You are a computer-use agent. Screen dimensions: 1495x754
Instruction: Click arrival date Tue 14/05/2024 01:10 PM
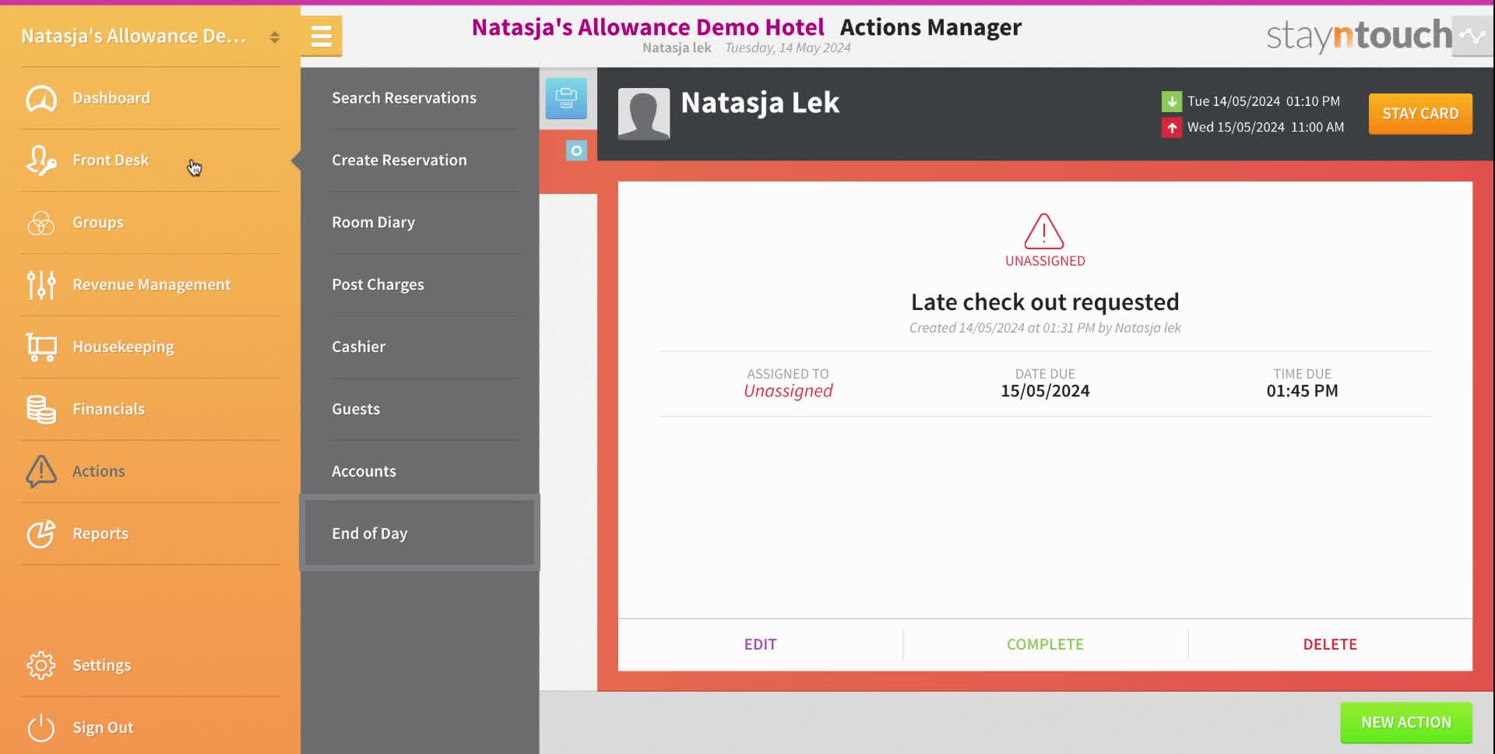click(x=1263, y=101)
